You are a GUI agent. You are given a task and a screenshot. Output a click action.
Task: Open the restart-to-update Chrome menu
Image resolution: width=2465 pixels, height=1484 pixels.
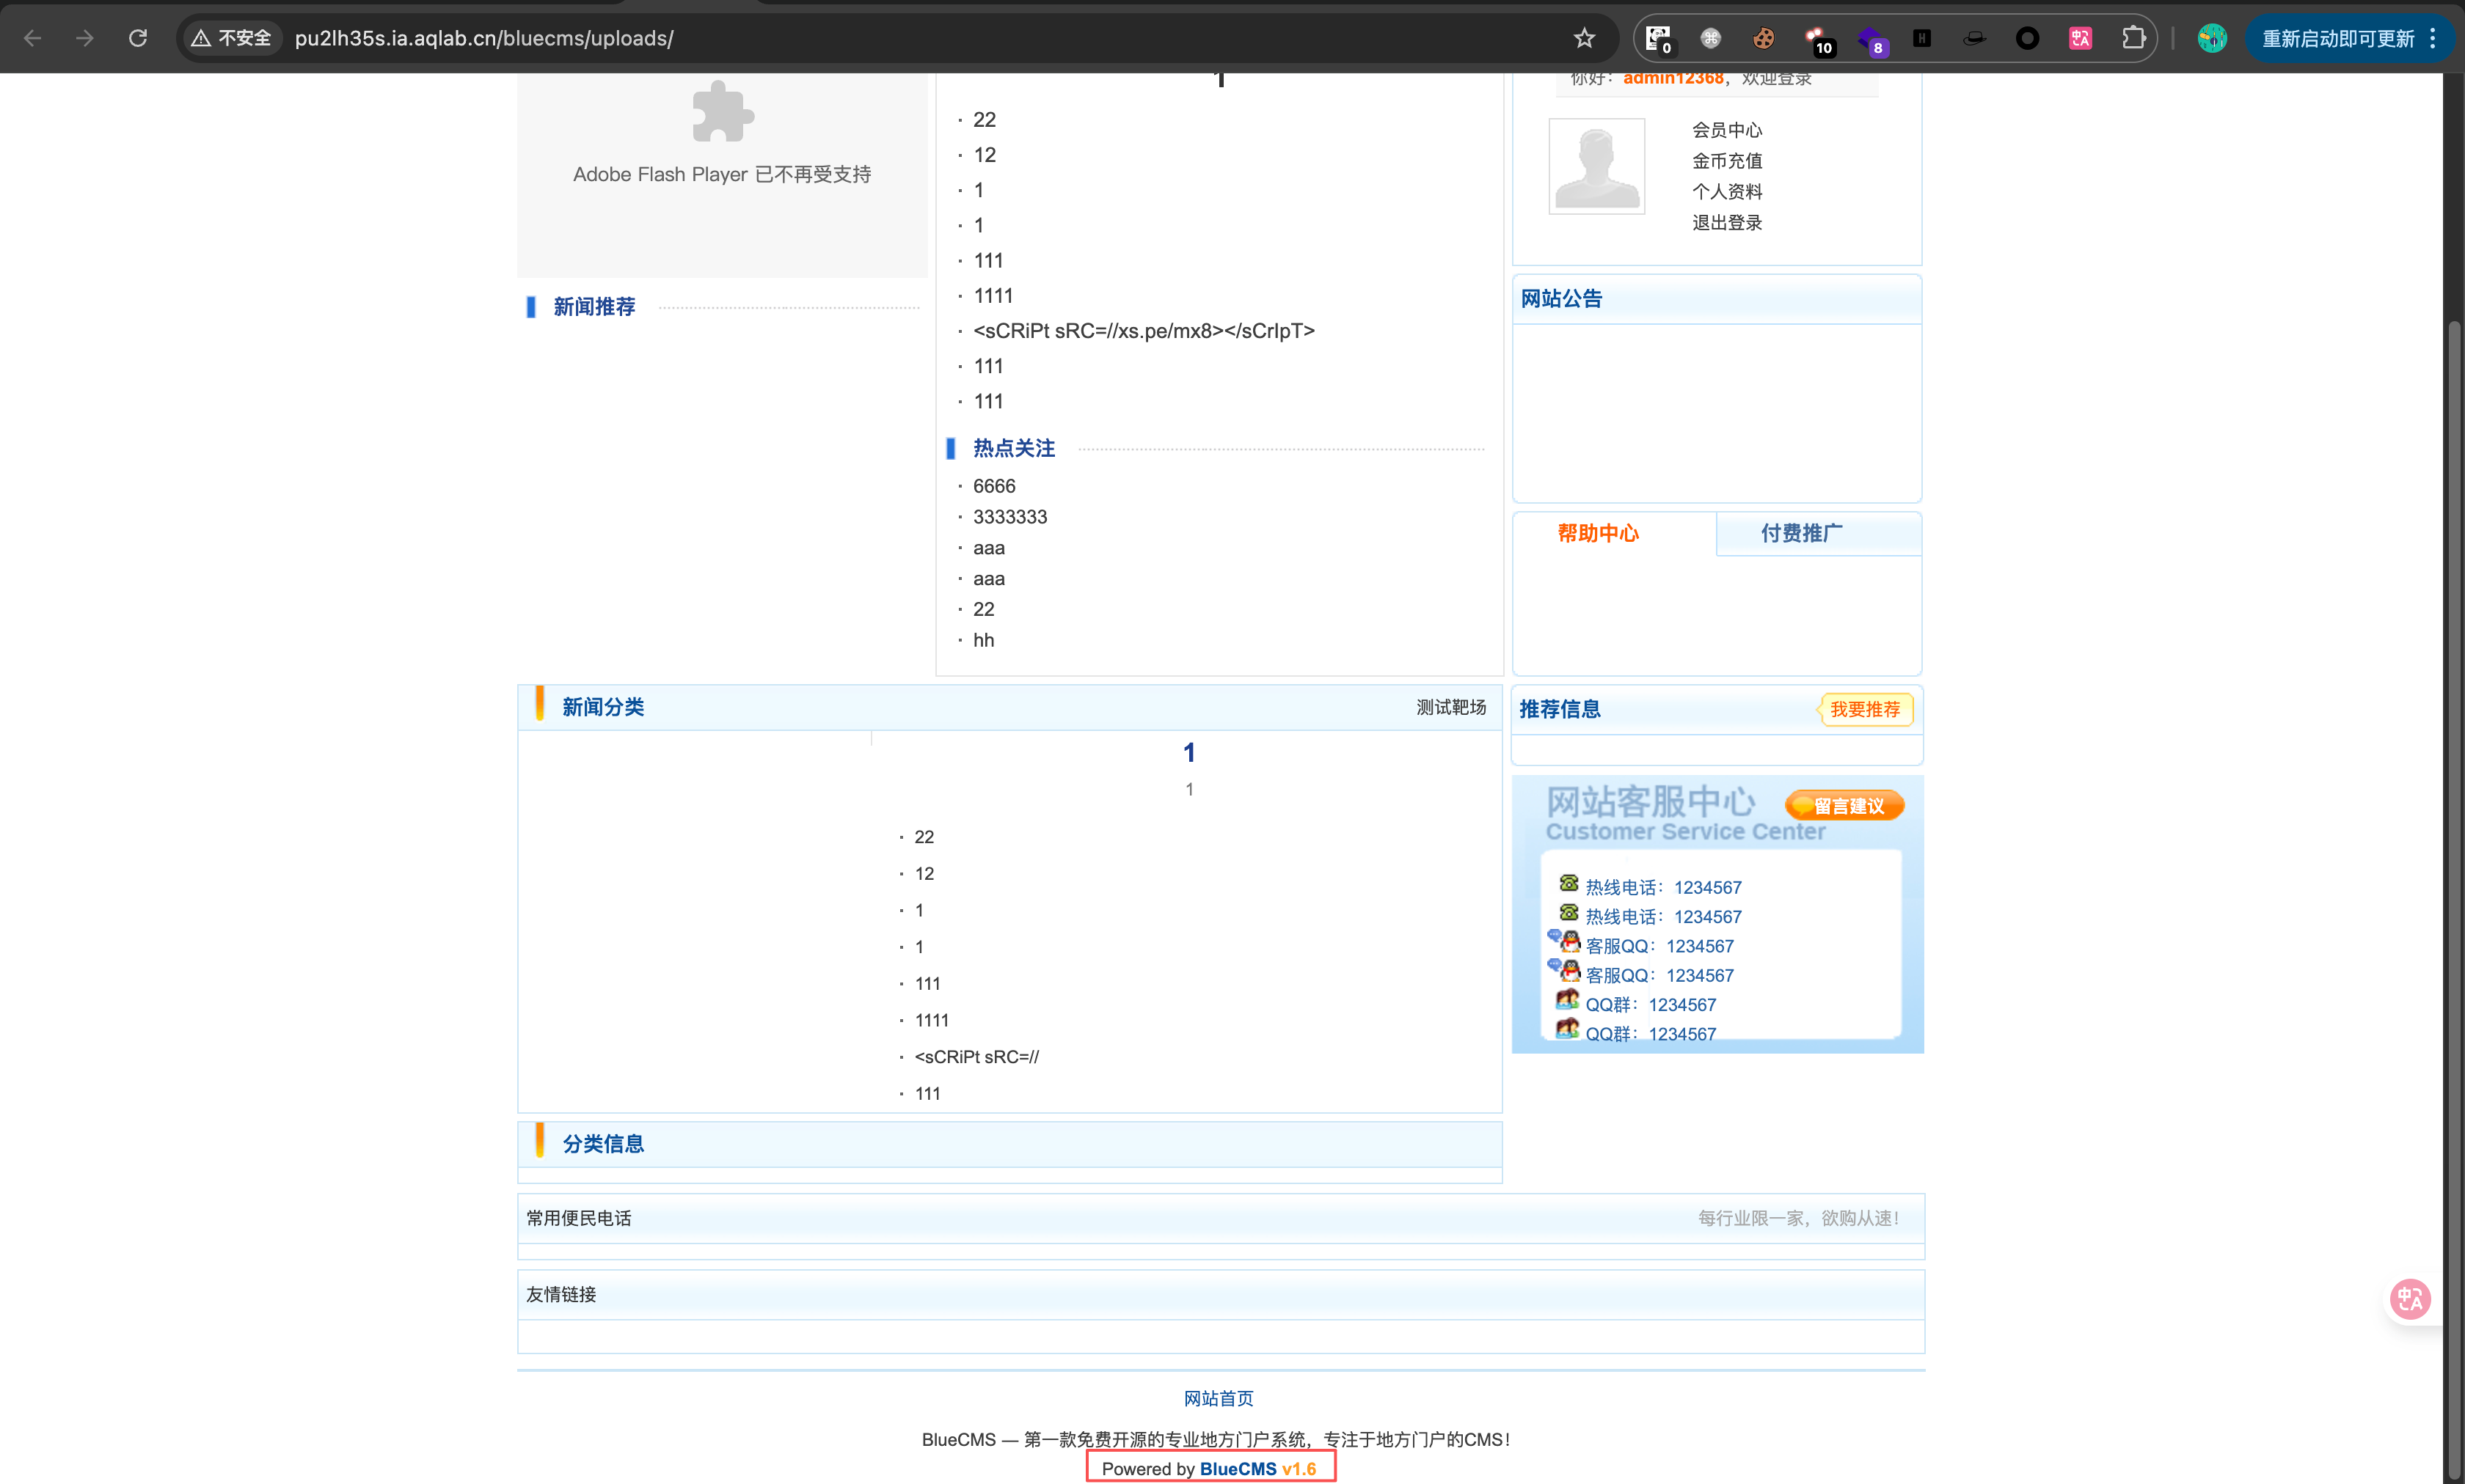(2350, 38)
